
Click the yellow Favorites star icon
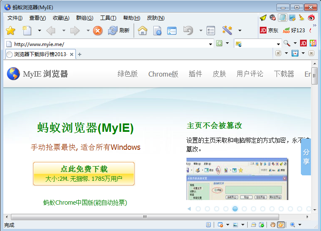(10, 31)
